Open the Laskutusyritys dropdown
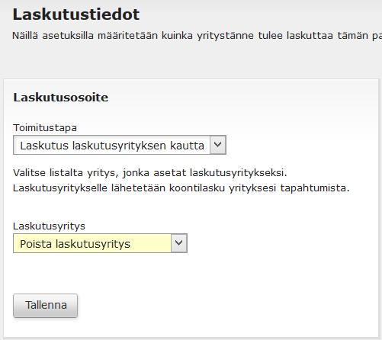382x340 pixels. [x=100, y=243]
